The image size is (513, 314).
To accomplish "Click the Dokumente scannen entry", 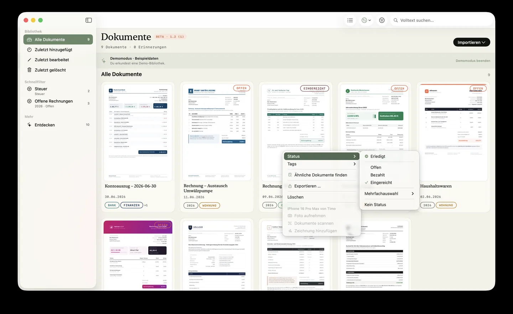I will 321,224.
